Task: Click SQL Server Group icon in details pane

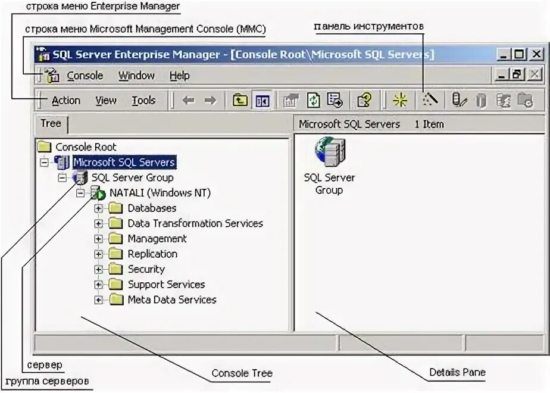Action: (330, 152)
